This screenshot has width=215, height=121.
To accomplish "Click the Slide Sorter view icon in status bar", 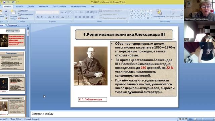I will [183, 119].
